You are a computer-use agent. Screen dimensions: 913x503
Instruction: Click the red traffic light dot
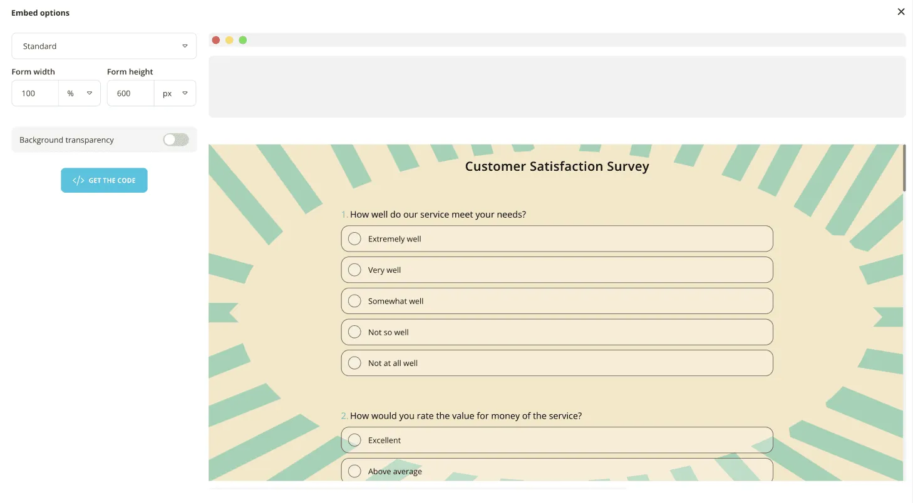215,39
